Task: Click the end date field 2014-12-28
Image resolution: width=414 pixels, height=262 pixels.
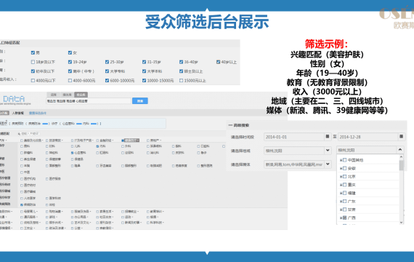Action: click(368, 137)
